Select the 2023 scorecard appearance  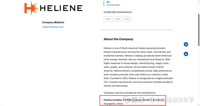127,19
